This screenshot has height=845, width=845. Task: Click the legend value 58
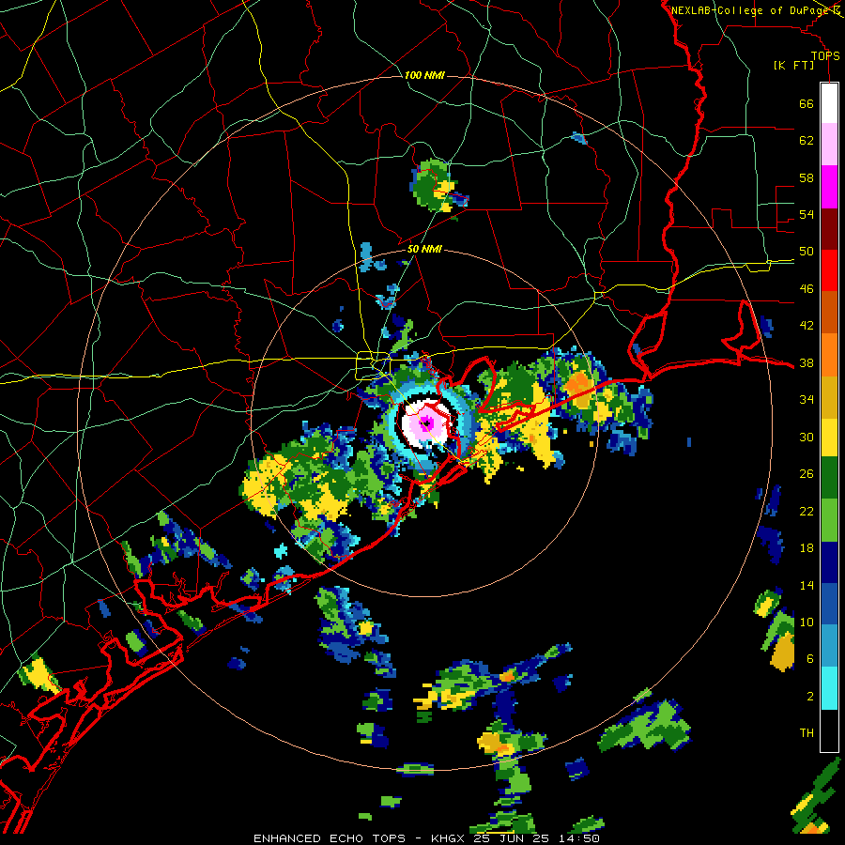click(x=807, y=177)
